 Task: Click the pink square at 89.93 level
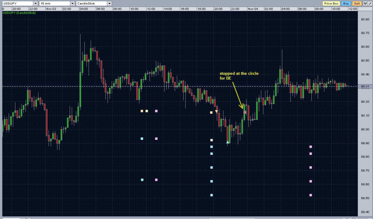tap(156, 139)
